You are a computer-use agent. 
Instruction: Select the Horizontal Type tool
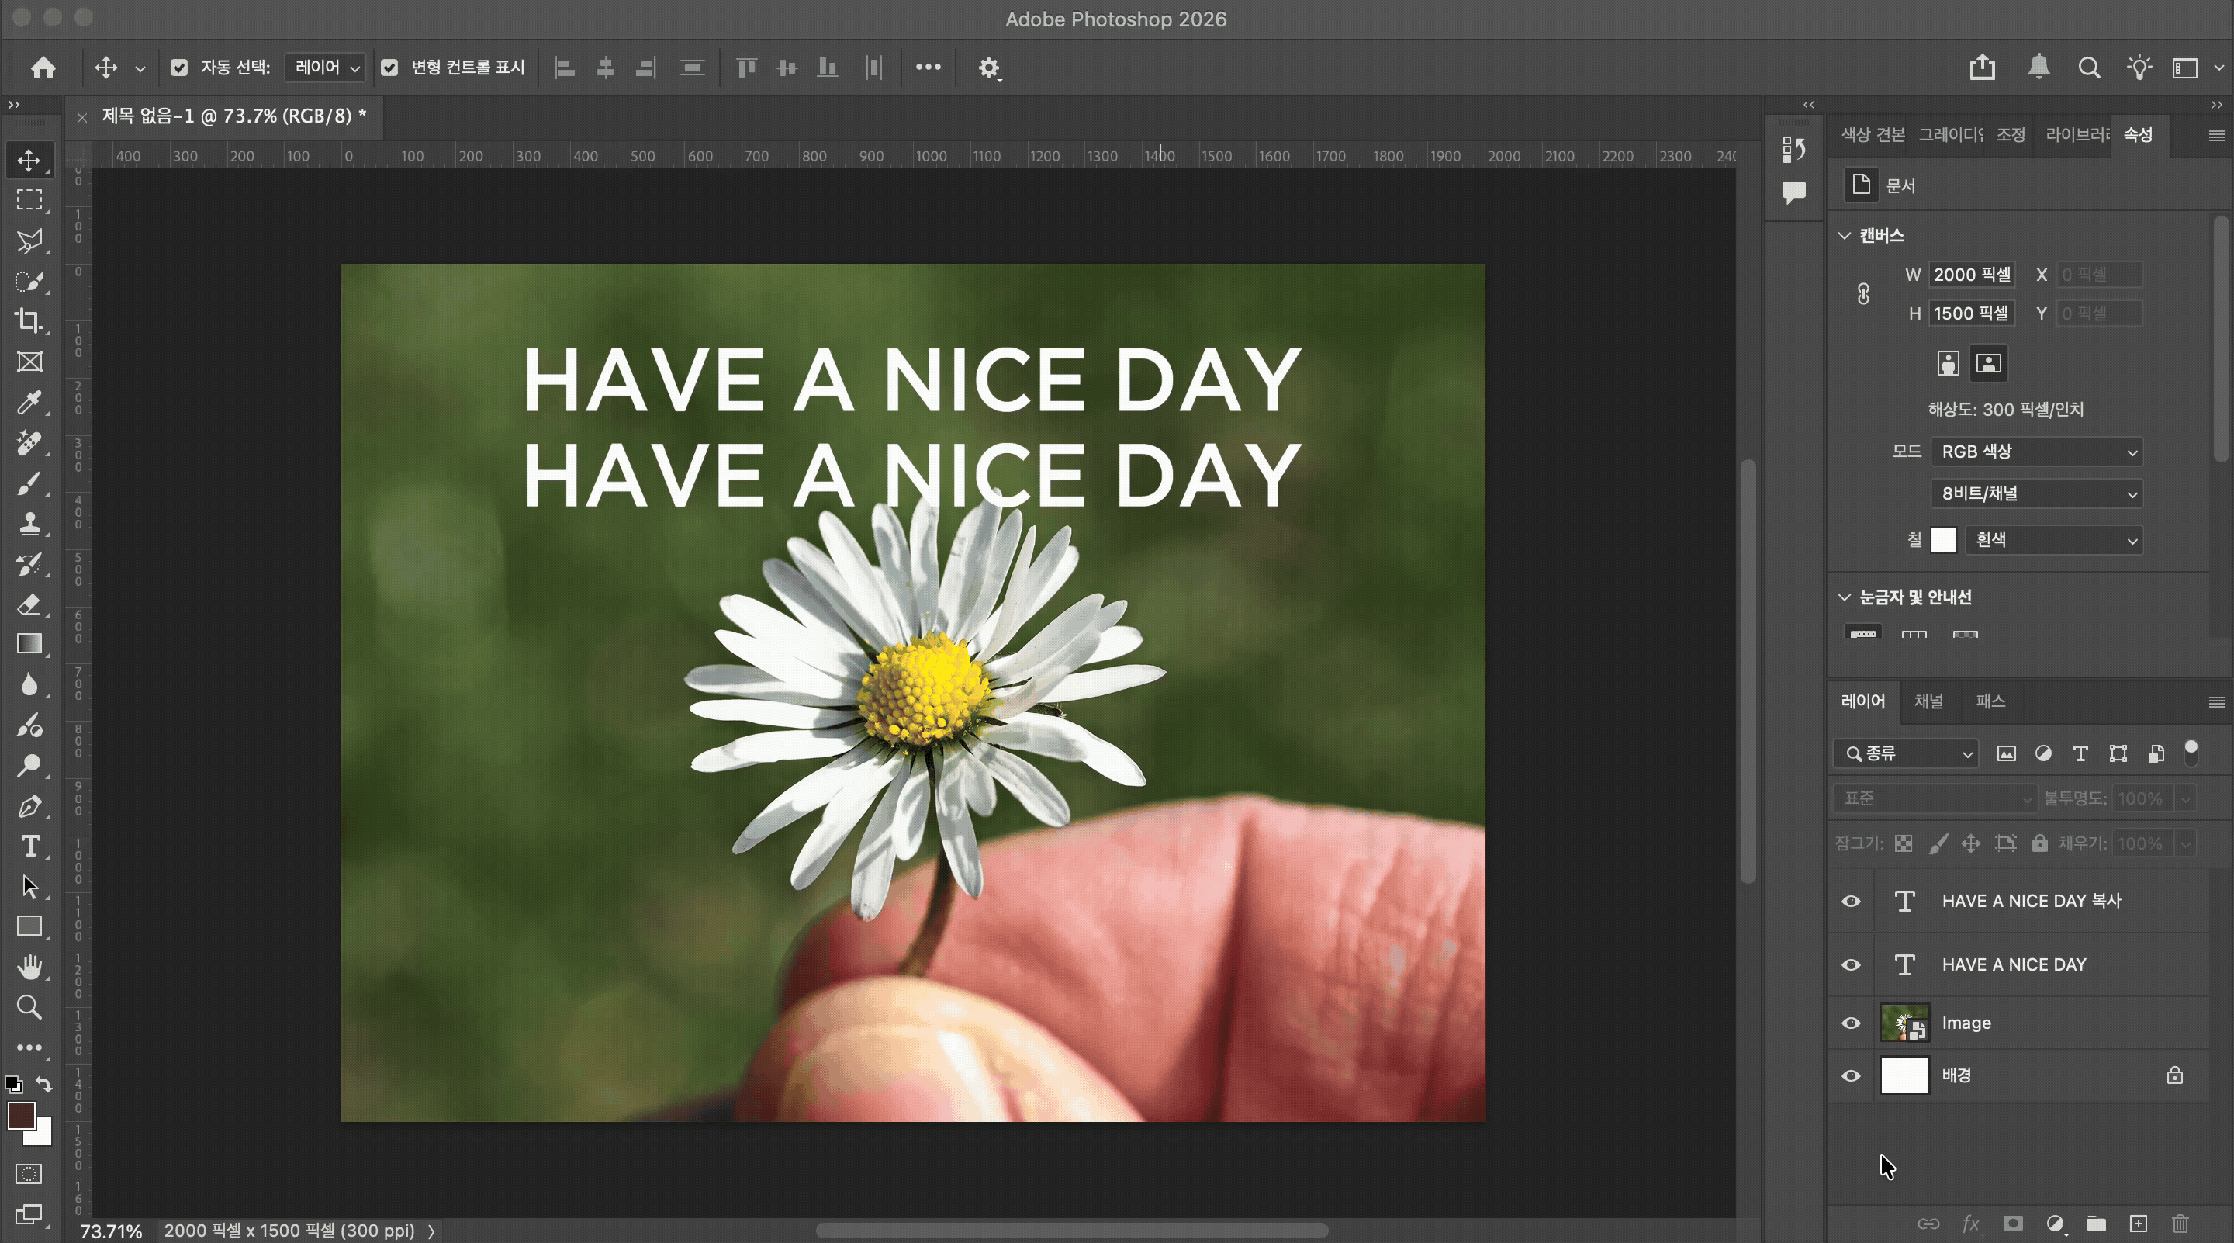click(x=29, y=846)
